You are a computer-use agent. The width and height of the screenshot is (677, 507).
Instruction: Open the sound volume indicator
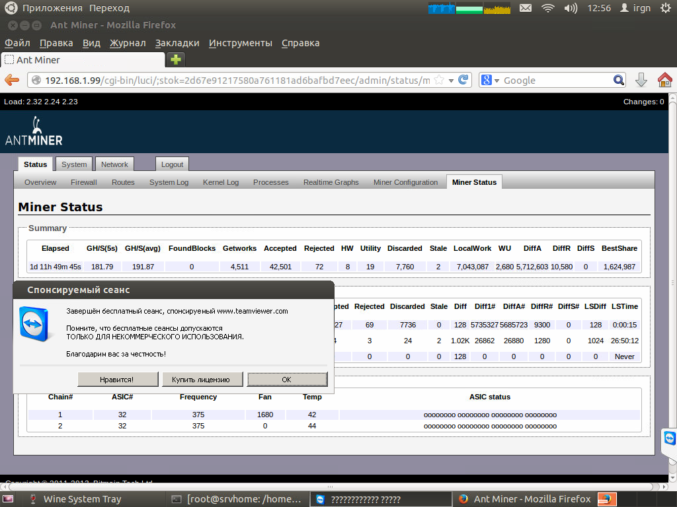pyautogui.click(x=571, y=8)
